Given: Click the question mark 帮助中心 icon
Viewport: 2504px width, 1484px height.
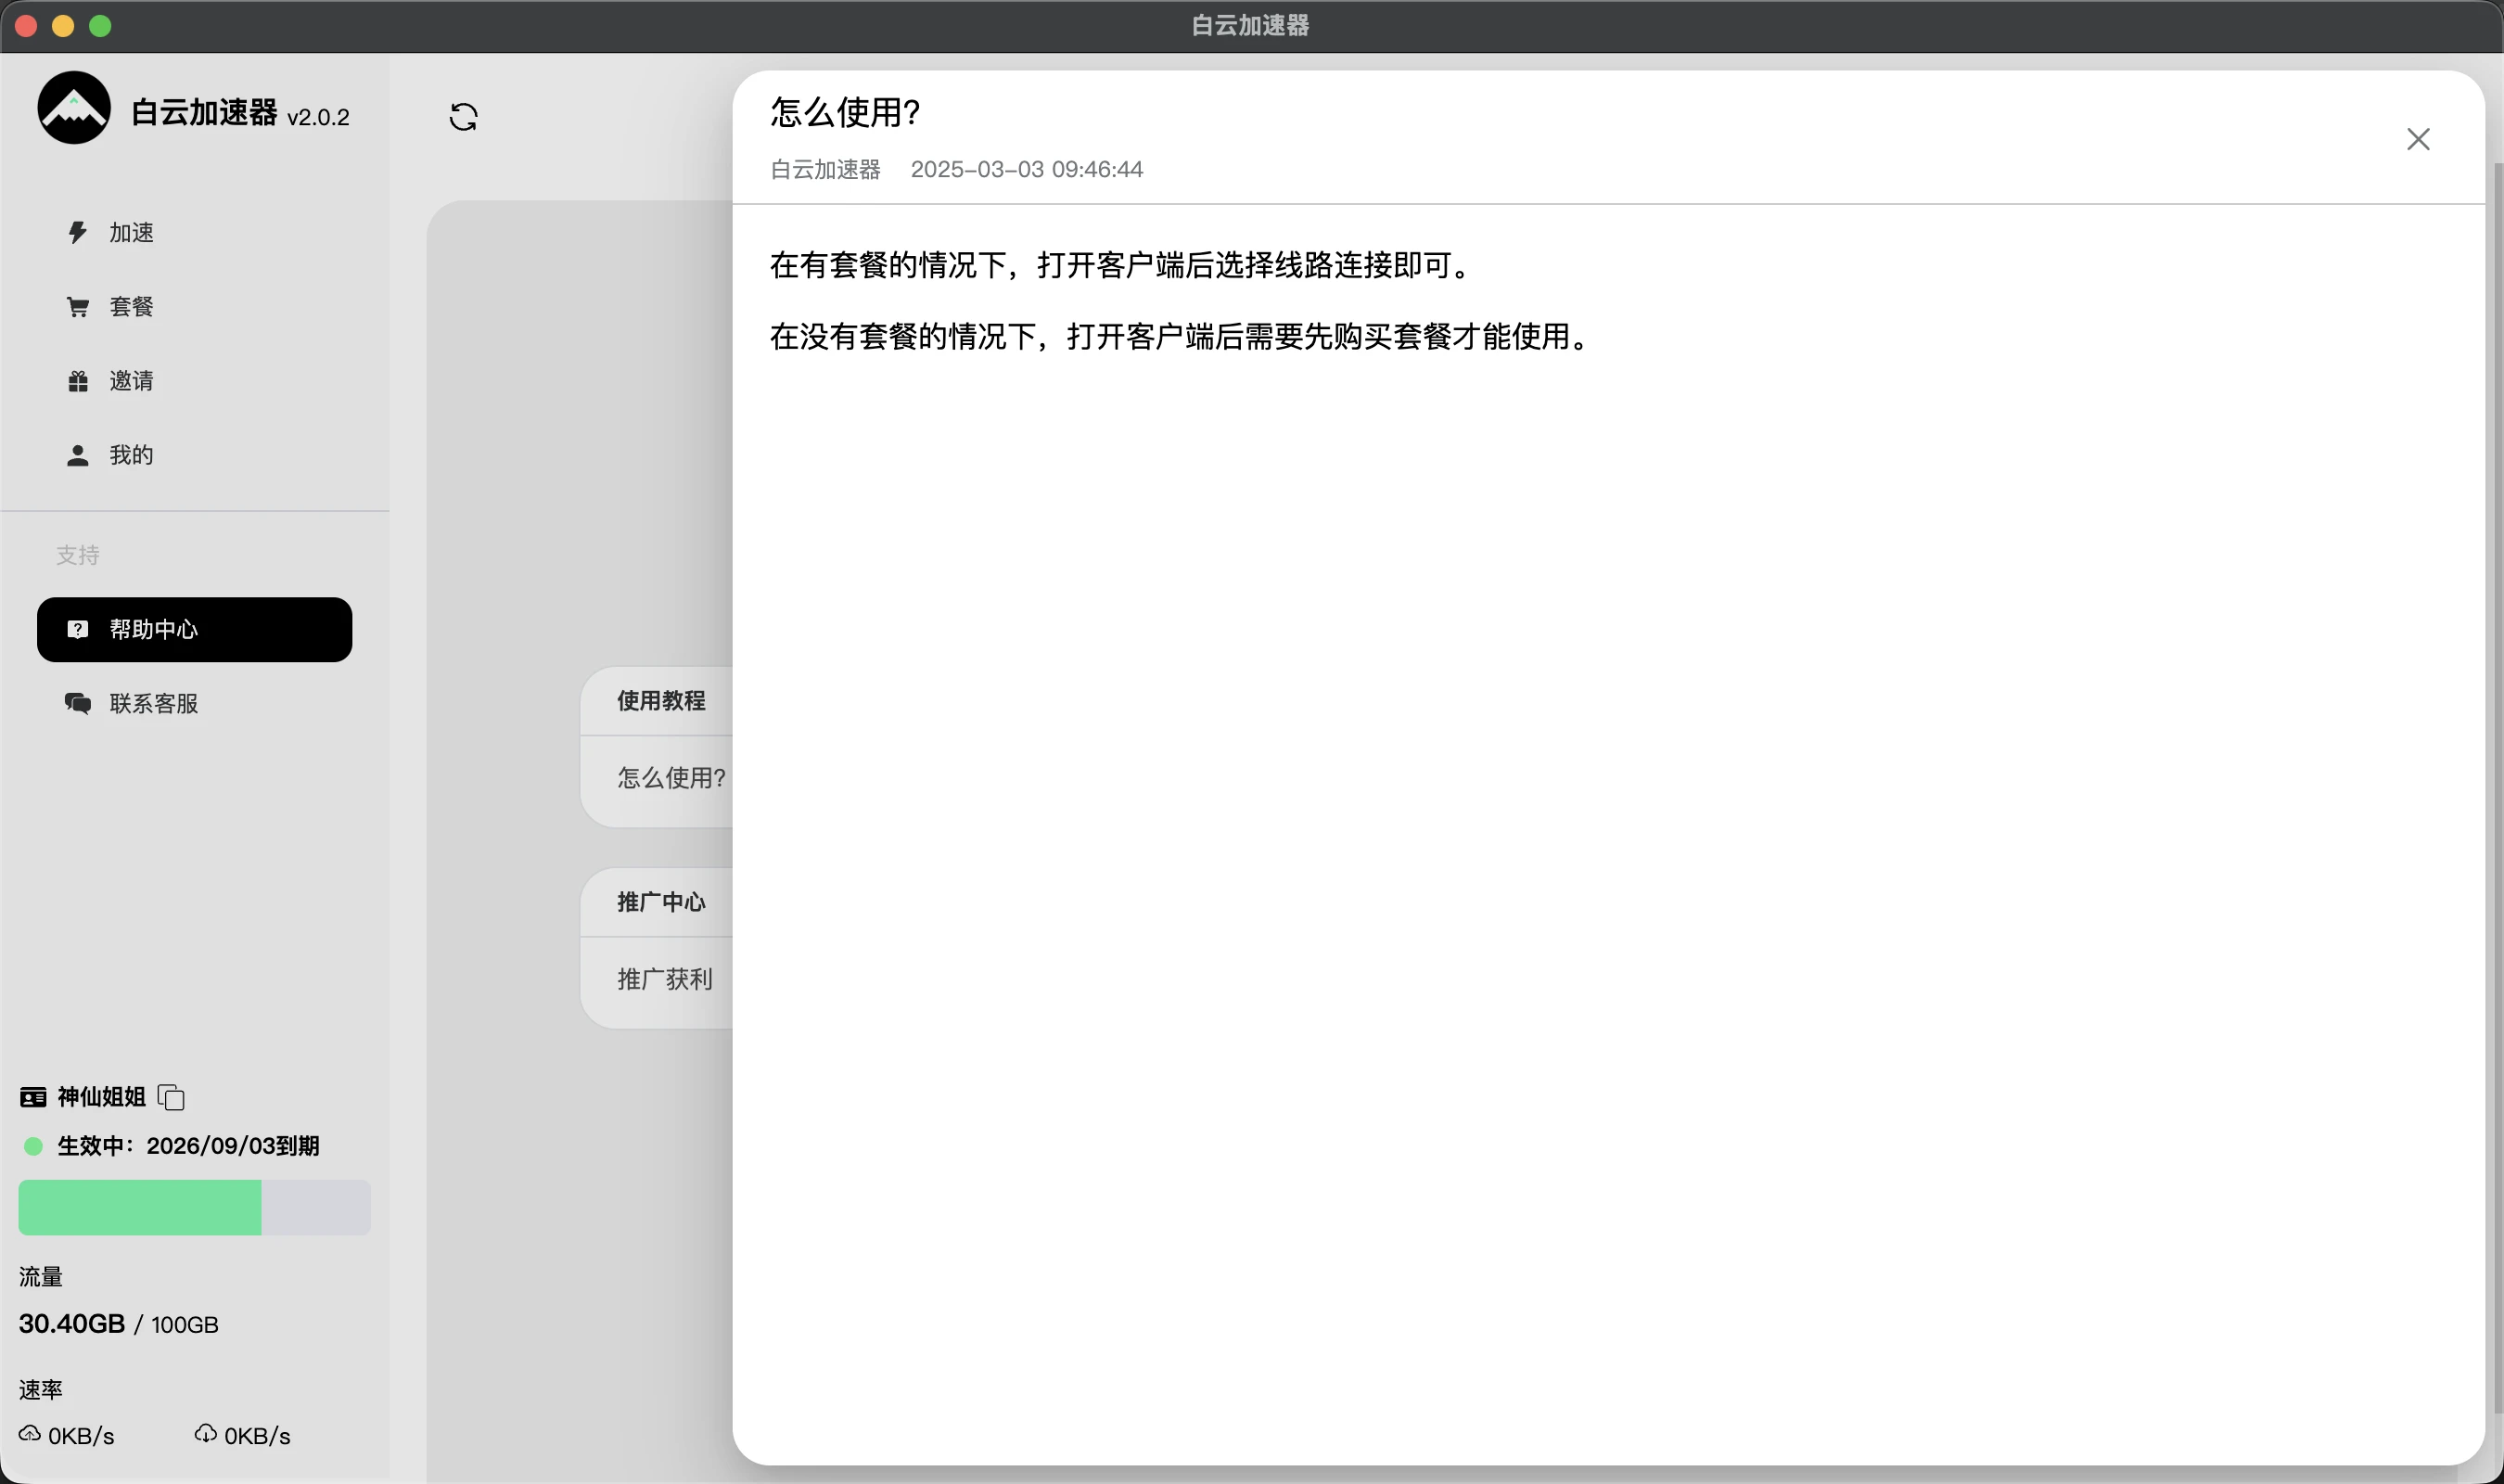Looking at the screenshot, I should click(78, 629).
